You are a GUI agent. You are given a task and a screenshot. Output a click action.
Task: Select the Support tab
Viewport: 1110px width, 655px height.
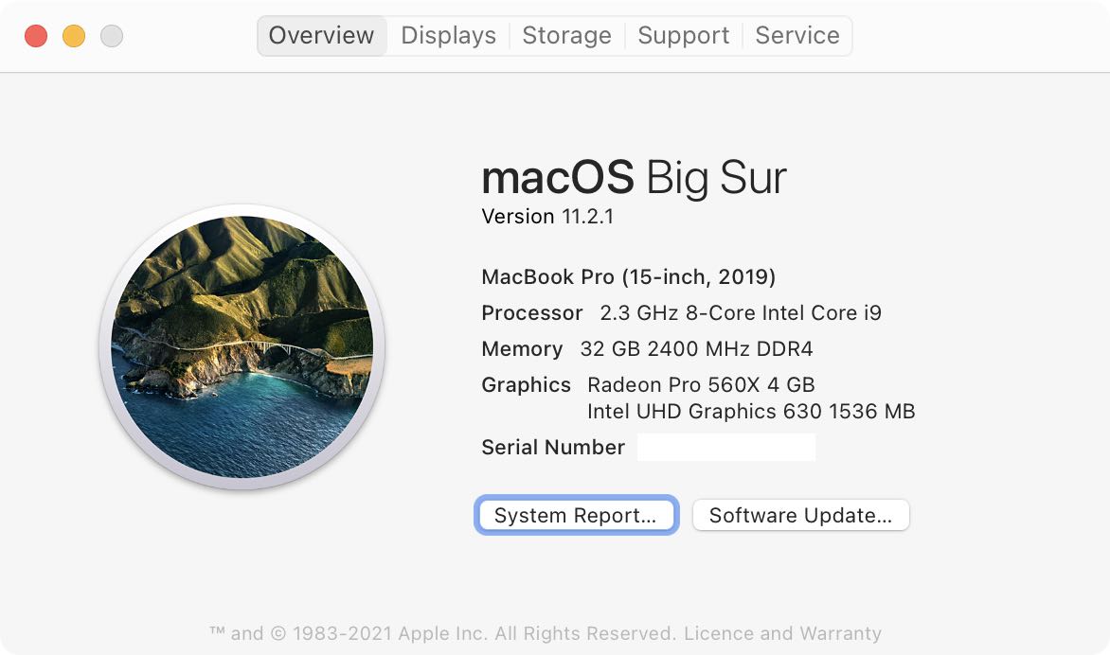coord(683,35)
